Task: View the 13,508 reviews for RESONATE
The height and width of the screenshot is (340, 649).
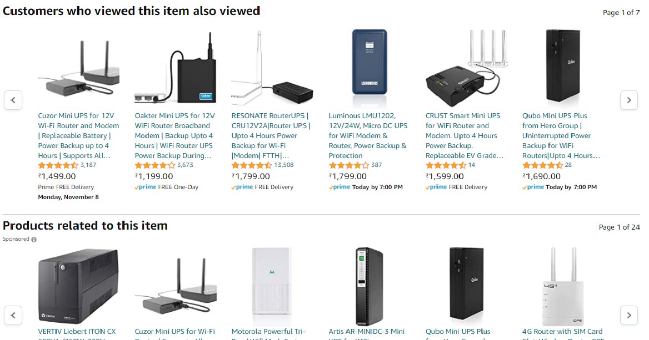Action: [284, 165]
